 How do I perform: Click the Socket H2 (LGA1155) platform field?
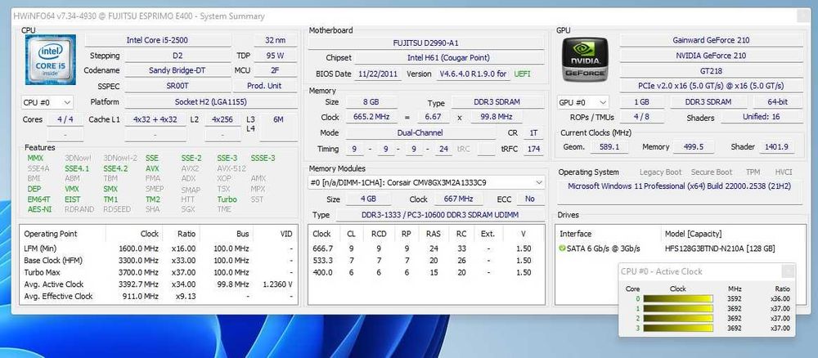coord(211,102)
